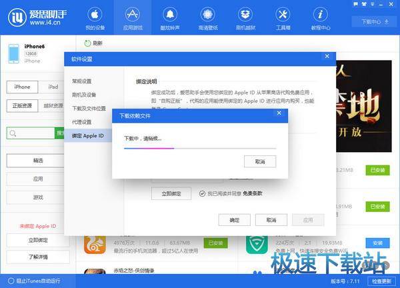Select 越狱资源 tab
Viewport: 400px width, 288px height.
[53, 105]
